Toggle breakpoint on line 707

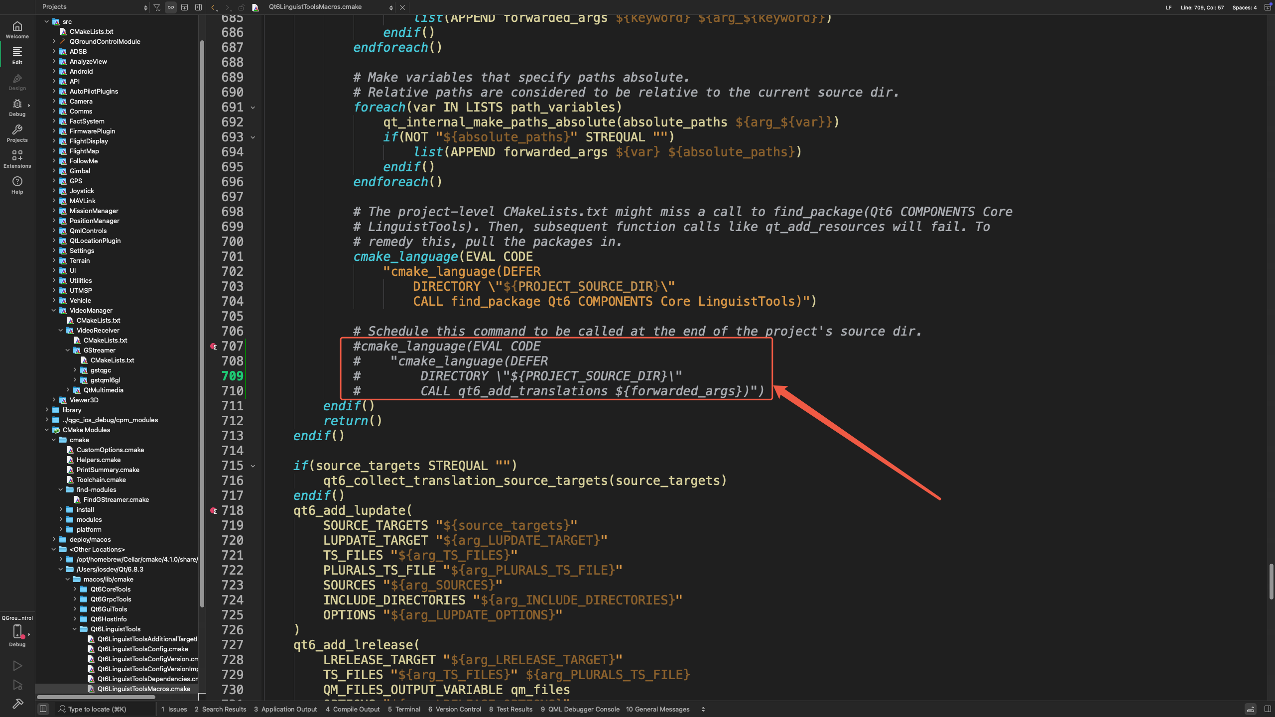pos(213,346)
